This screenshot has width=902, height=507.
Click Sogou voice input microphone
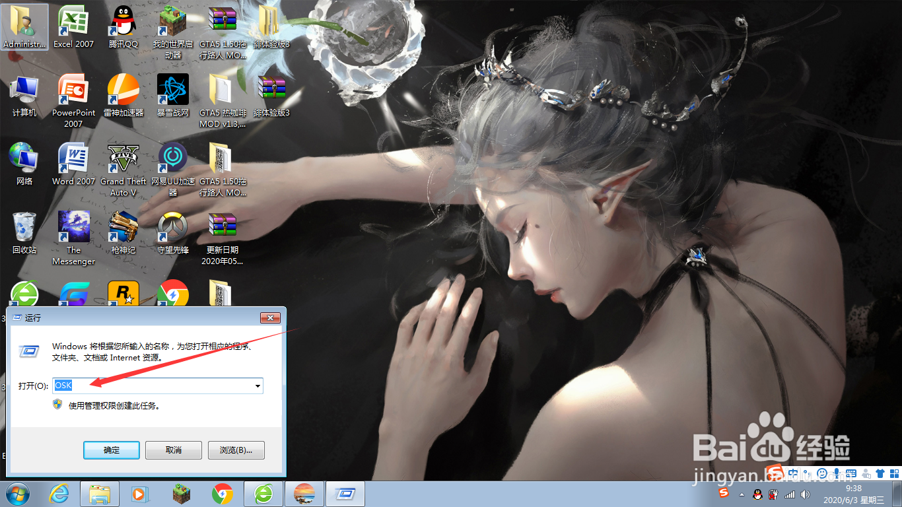(x=837, y=473)
